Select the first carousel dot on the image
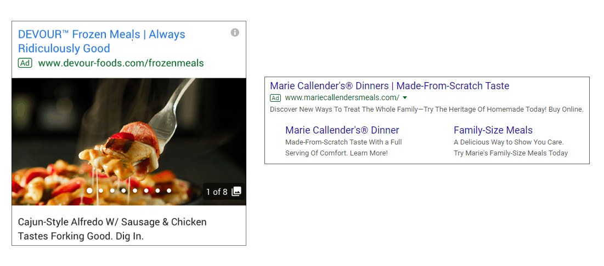The width and height of the screenshot is (604, 266). click(x=89, y=190)
